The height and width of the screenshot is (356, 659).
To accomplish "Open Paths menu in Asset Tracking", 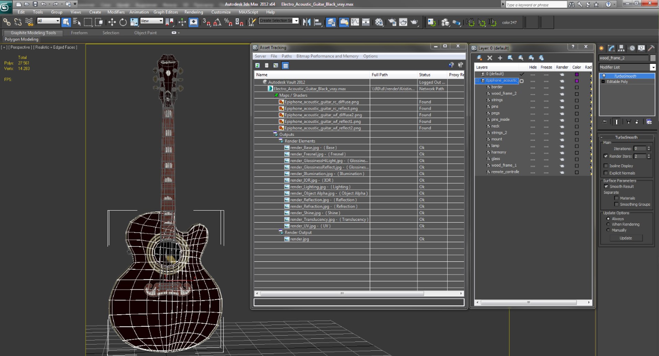I will click(287, 56).
